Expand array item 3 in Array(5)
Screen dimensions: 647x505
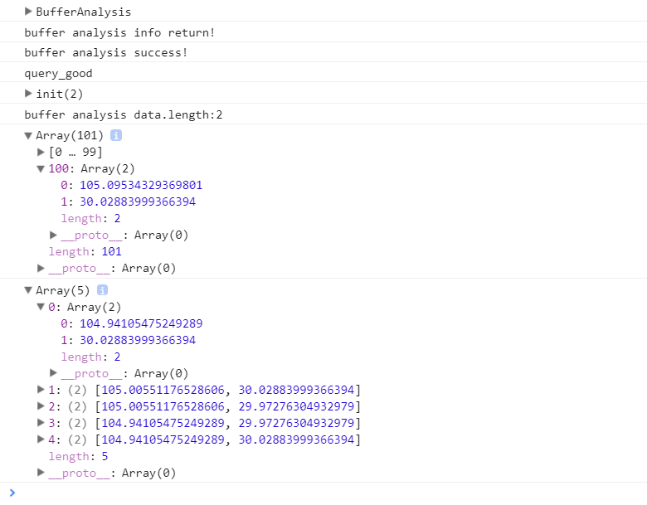pos(41,423)
